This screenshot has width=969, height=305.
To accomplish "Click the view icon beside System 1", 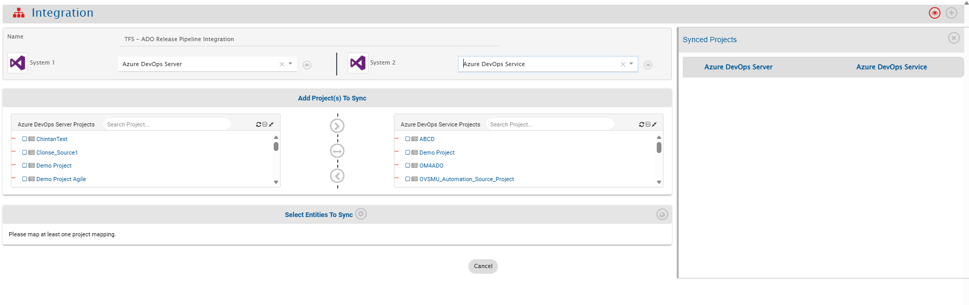I will tap(307, 65).
